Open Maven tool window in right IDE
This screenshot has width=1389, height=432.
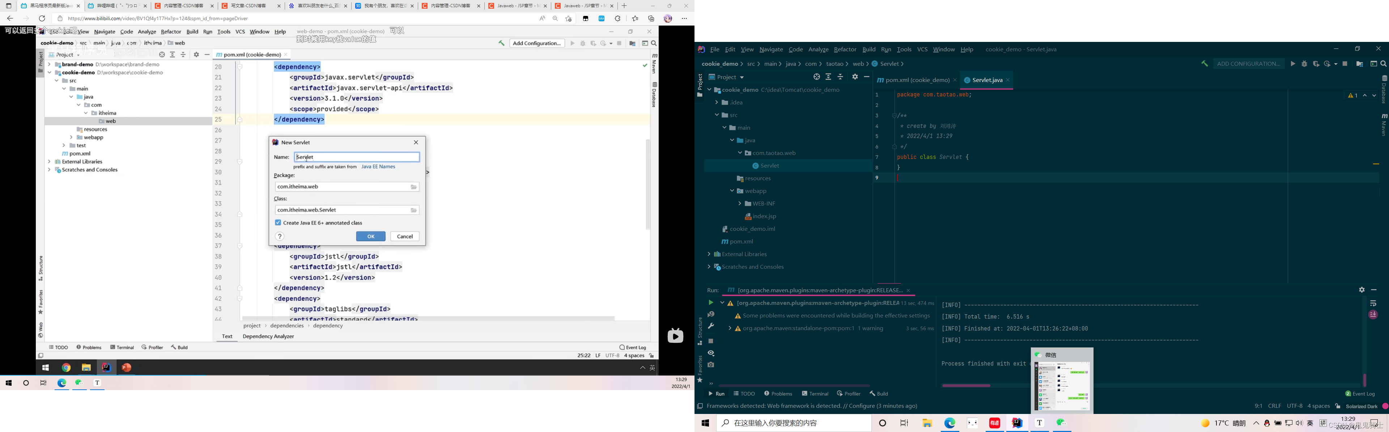(1384, 124)
